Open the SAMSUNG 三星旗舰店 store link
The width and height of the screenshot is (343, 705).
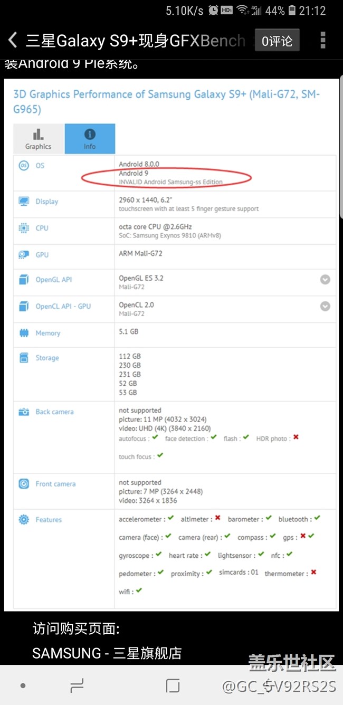(107, 653)
